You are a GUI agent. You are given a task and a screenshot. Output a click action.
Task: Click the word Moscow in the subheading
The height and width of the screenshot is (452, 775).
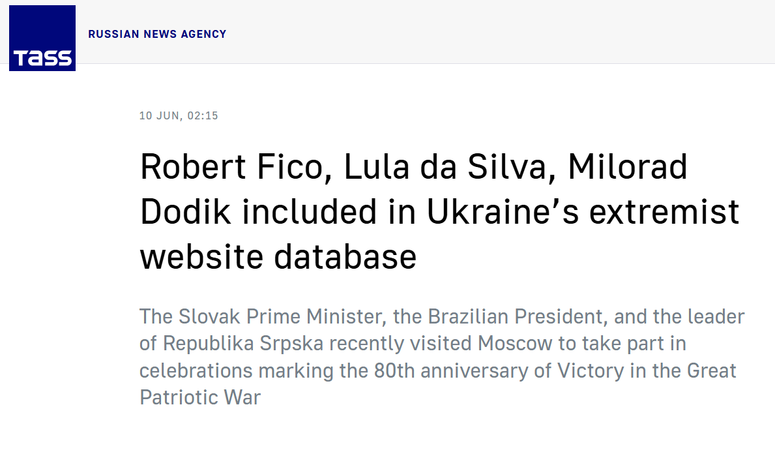point(514,344)
